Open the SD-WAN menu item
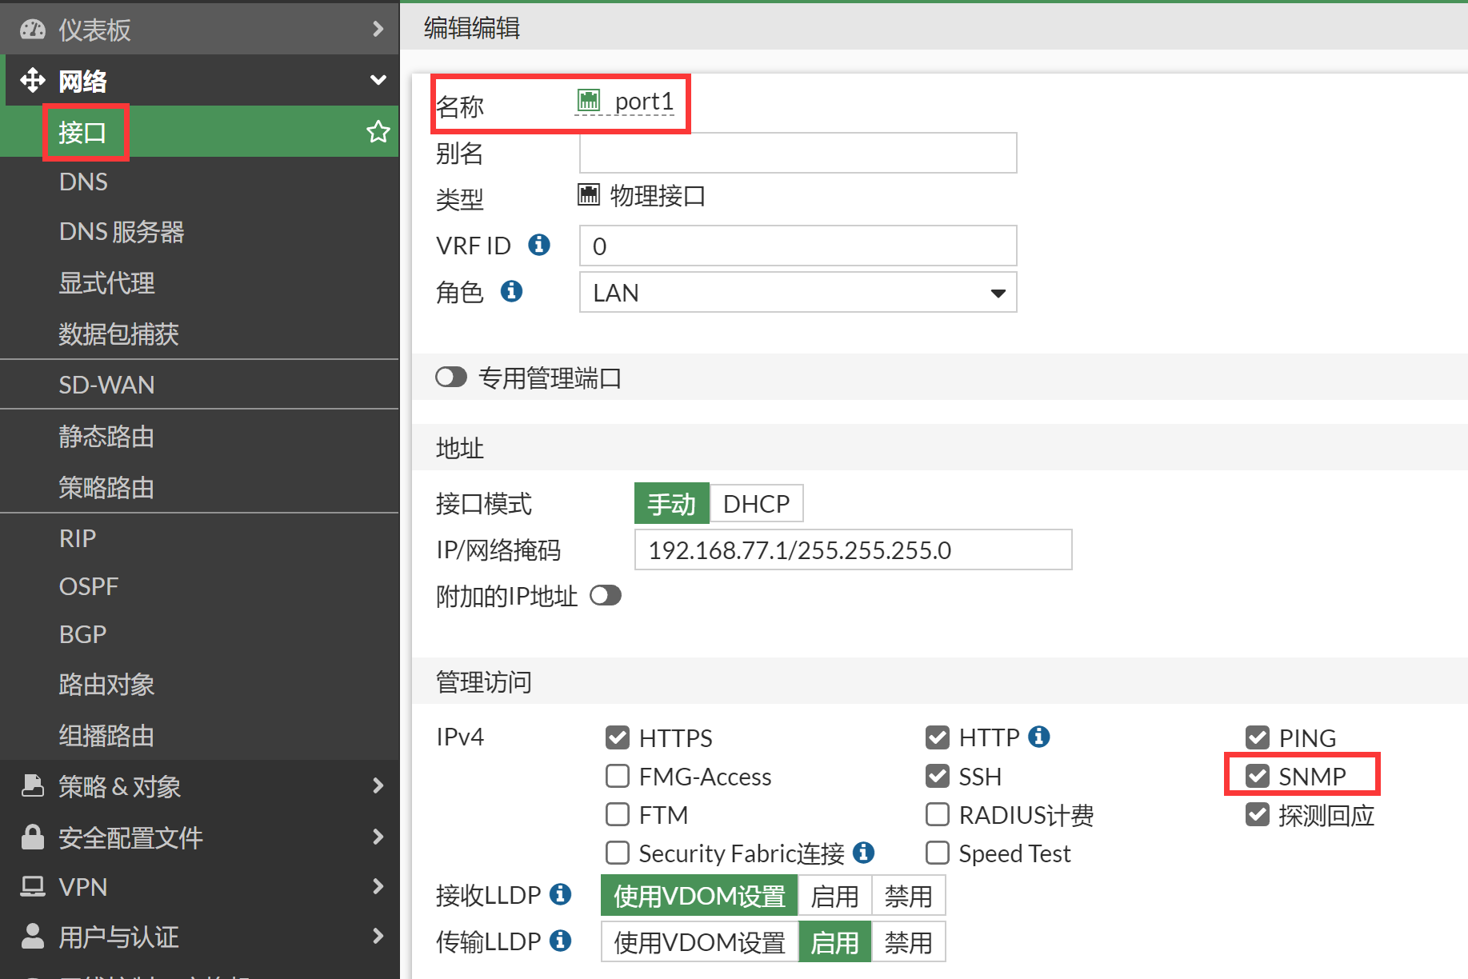Screen dimensions: 1468x979 tap(107, 385)
